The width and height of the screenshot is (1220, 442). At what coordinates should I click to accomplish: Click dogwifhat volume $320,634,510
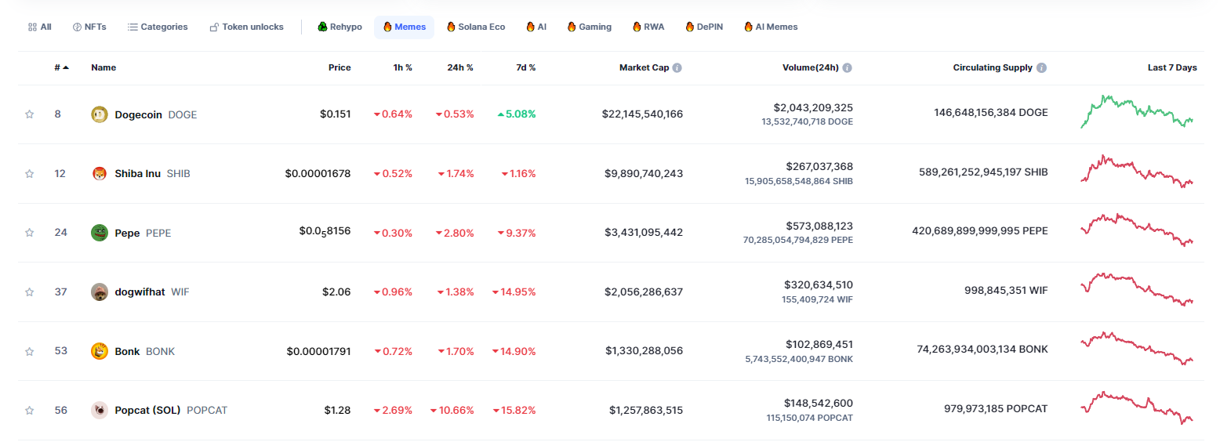click(819, 284)
